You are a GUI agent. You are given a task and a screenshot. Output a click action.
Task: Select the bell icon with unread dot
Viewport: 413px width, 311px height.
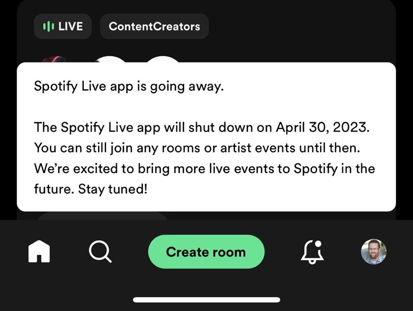point(313,253)
